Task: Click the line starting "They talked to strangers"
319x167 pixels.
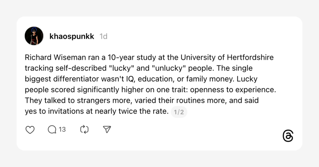Action: pos(142,101)
